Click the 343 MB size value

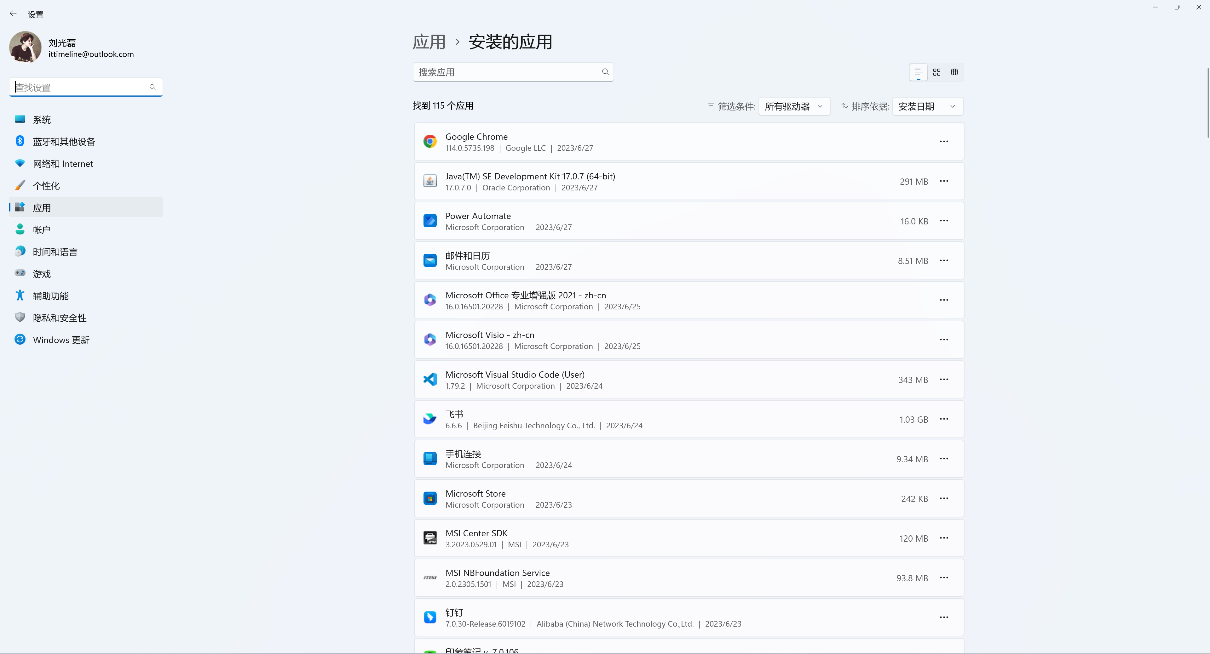[913, 380]
